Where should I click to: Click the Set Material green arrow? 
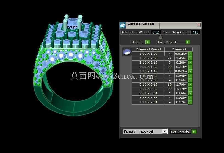[194, 132]
